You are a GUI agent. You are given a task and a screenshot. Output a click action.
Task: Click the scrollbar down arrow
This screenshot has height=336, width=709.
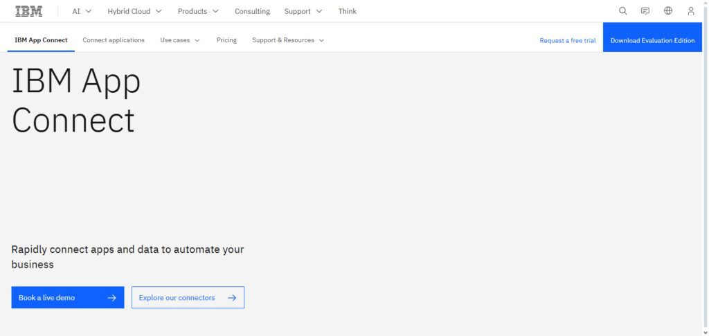click(706, 333)
